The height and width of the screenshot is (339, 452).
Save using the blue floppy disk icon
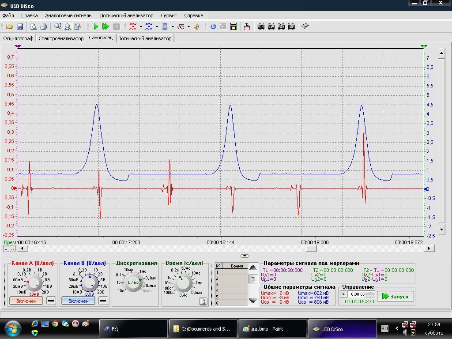(19, 26)
